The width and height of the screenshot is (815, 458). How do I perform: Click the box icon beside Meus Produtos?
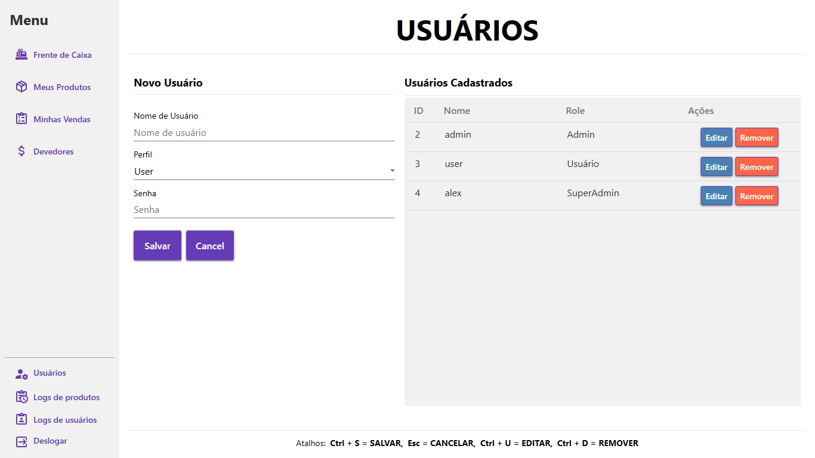[x=21, y=87]
